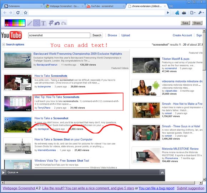This screenshot has height=193, width=207.
Task: Click the Barclaycard Freerunning video thumbnail
Action: point(18,60)
